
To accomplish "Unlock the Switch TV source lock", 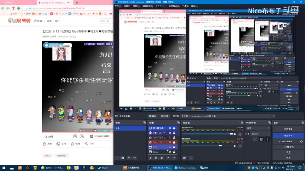I will click(174, 142).
